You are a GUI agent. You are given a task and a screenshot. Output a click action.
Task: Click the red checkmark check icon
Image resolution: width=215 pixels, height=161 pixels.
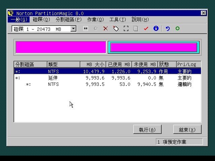(x=146, y=29)
